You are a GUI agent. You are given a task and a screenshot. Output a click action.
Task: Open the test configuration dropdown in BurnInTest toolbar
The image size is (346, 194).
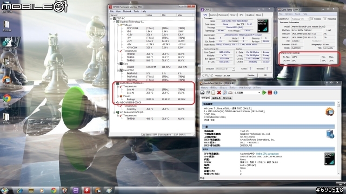tap(247, 93)
